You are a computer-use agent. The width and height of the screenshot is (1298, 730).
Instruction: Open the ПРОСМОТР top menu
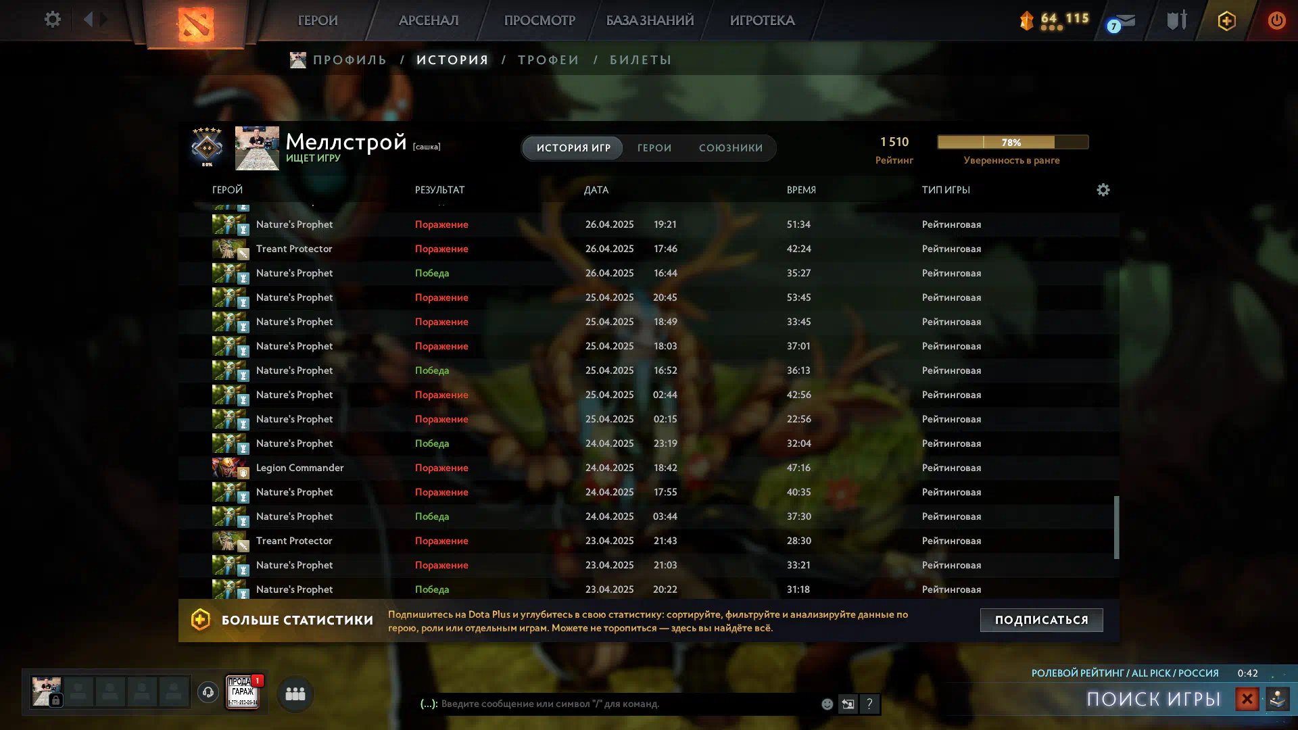539,20
